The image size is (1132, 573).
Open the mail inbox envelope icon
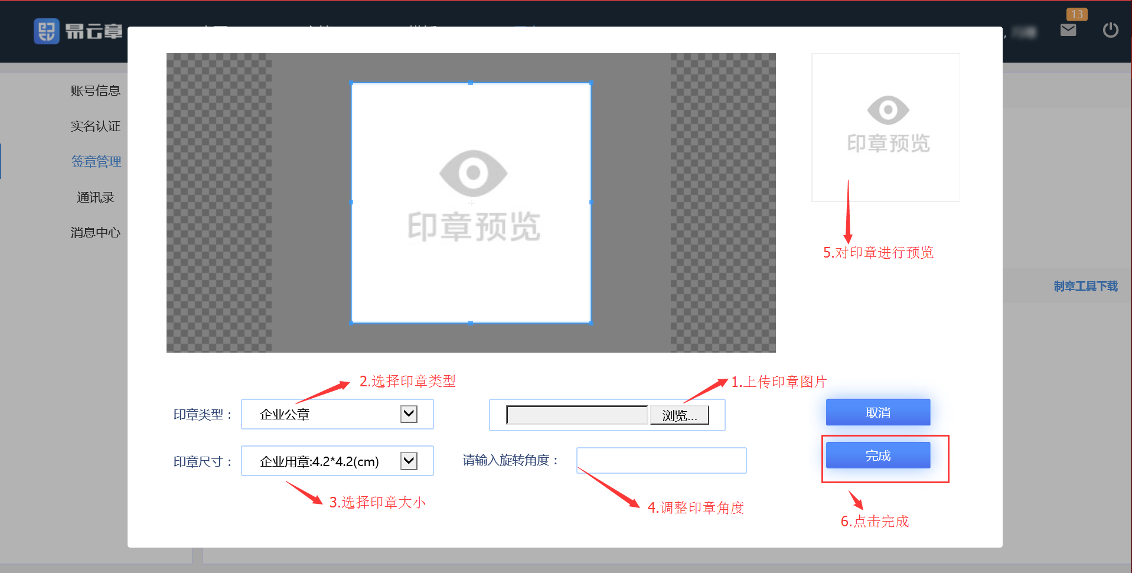[1068, 30]
